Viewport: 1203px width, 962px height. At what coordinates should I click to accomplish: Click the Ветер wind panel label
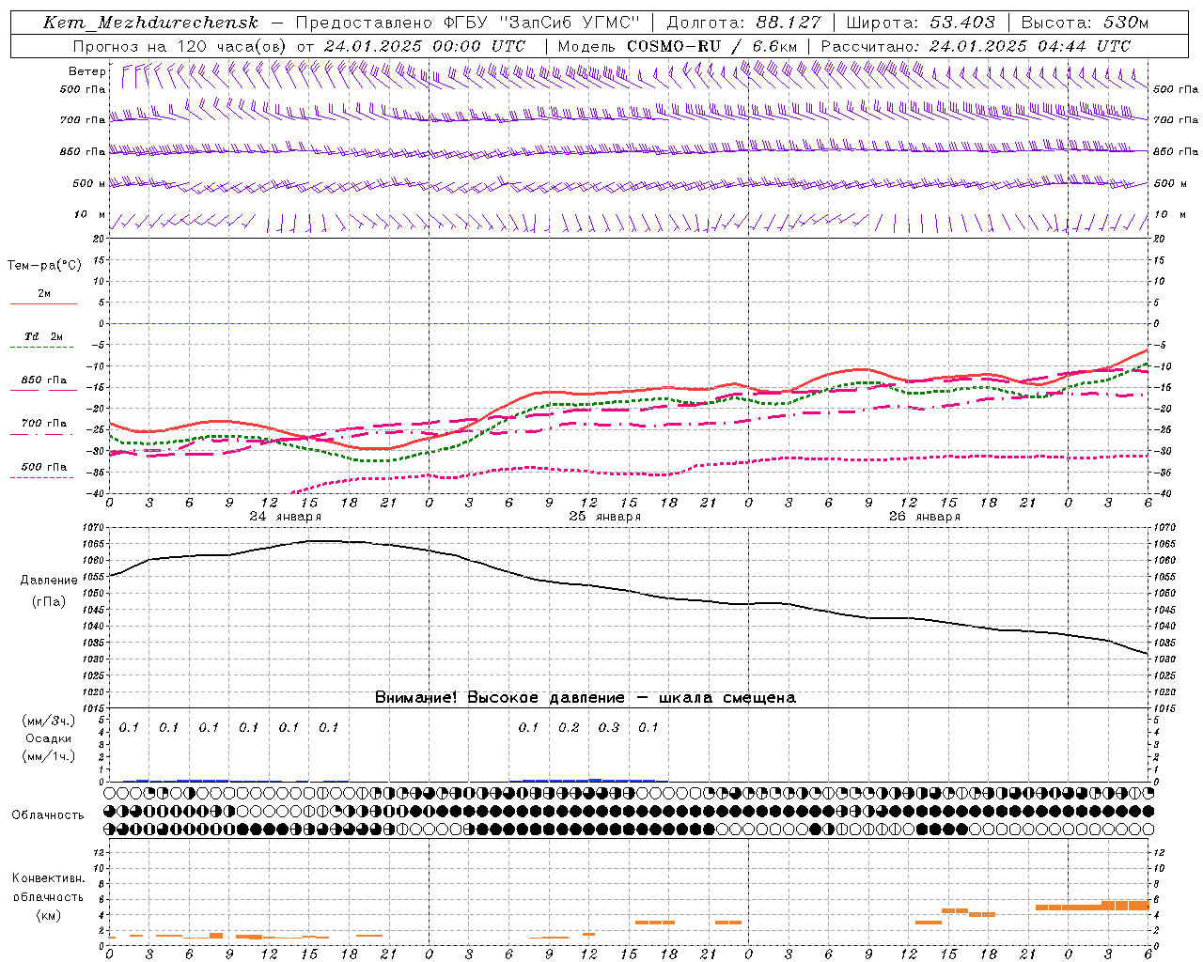[86, 71]
